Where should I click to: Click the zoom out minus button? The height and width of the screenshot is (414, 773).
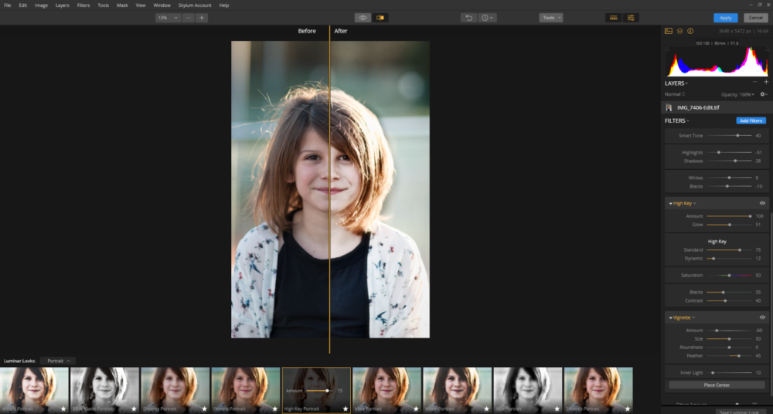coord(189,18)
